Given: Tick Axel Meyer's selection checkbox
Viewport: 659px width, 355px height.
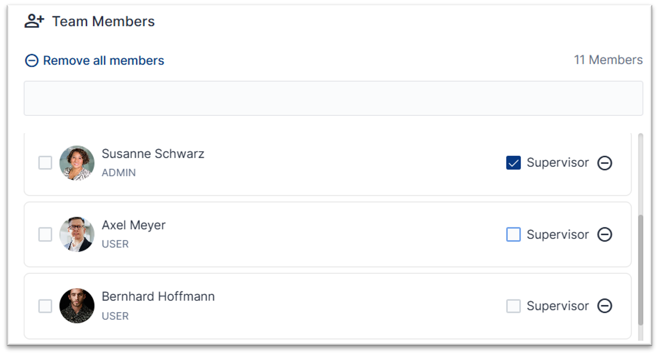Looking at the screenshot, I should pos(45,235).
